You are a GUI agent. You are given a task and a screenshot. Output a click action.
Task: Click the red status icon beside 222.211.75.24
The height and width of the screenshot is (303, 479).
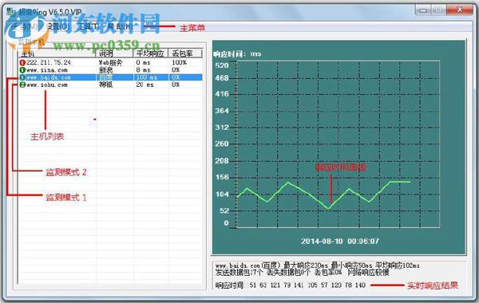pos(22,62)
